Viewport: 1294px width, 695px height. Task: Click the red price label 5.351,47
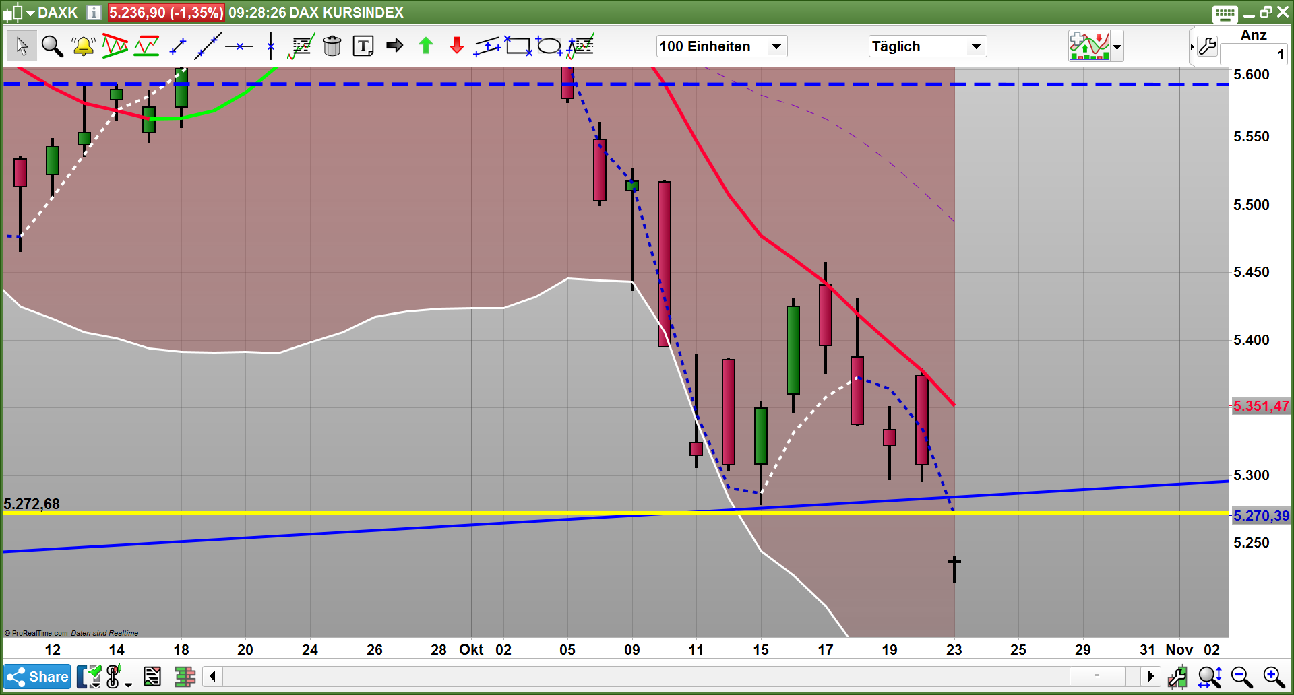coord(1261,406)
